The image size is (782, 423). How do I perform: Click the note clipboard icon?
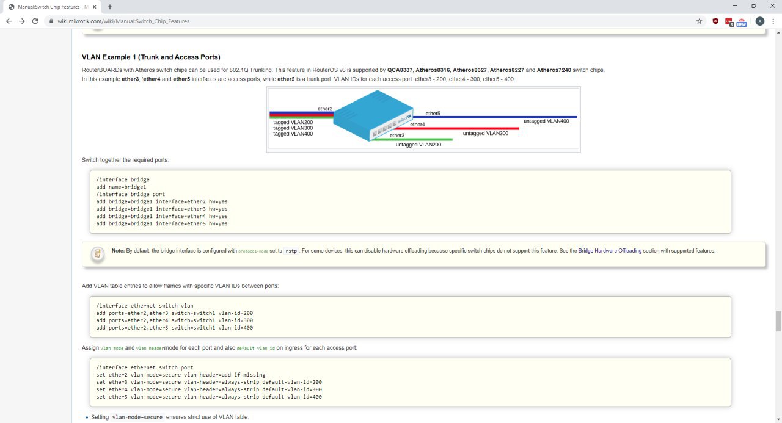[x=97, y=253]
